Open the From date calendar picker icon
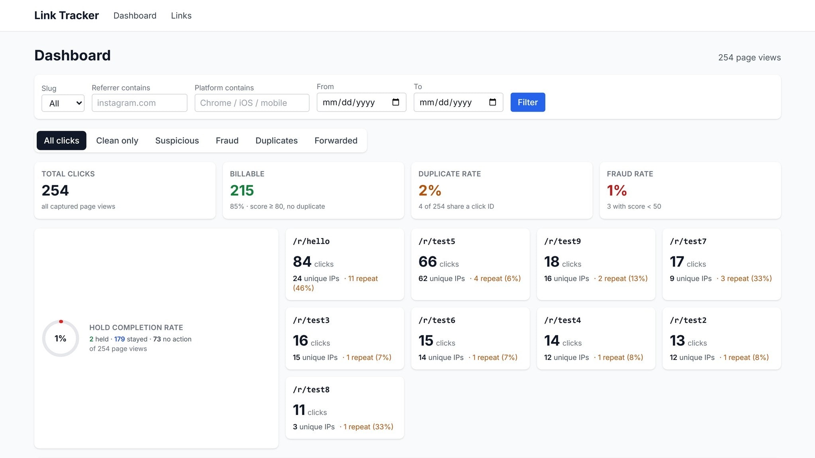Viewport: 815px width, 458px height. [395, 102]
